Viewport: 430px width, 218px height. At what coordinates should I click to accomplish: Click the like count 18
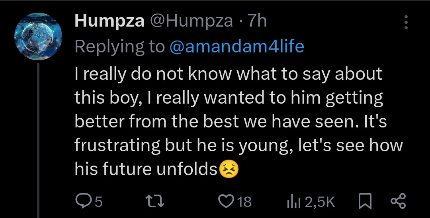244,202
